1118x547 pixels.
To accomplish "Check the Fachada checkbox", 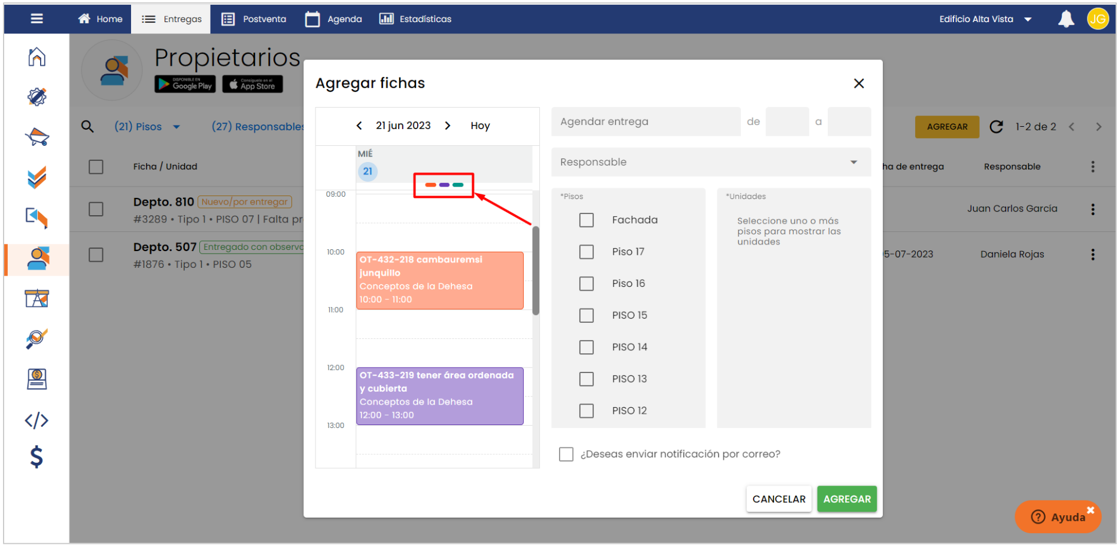I will click(587, 220).
